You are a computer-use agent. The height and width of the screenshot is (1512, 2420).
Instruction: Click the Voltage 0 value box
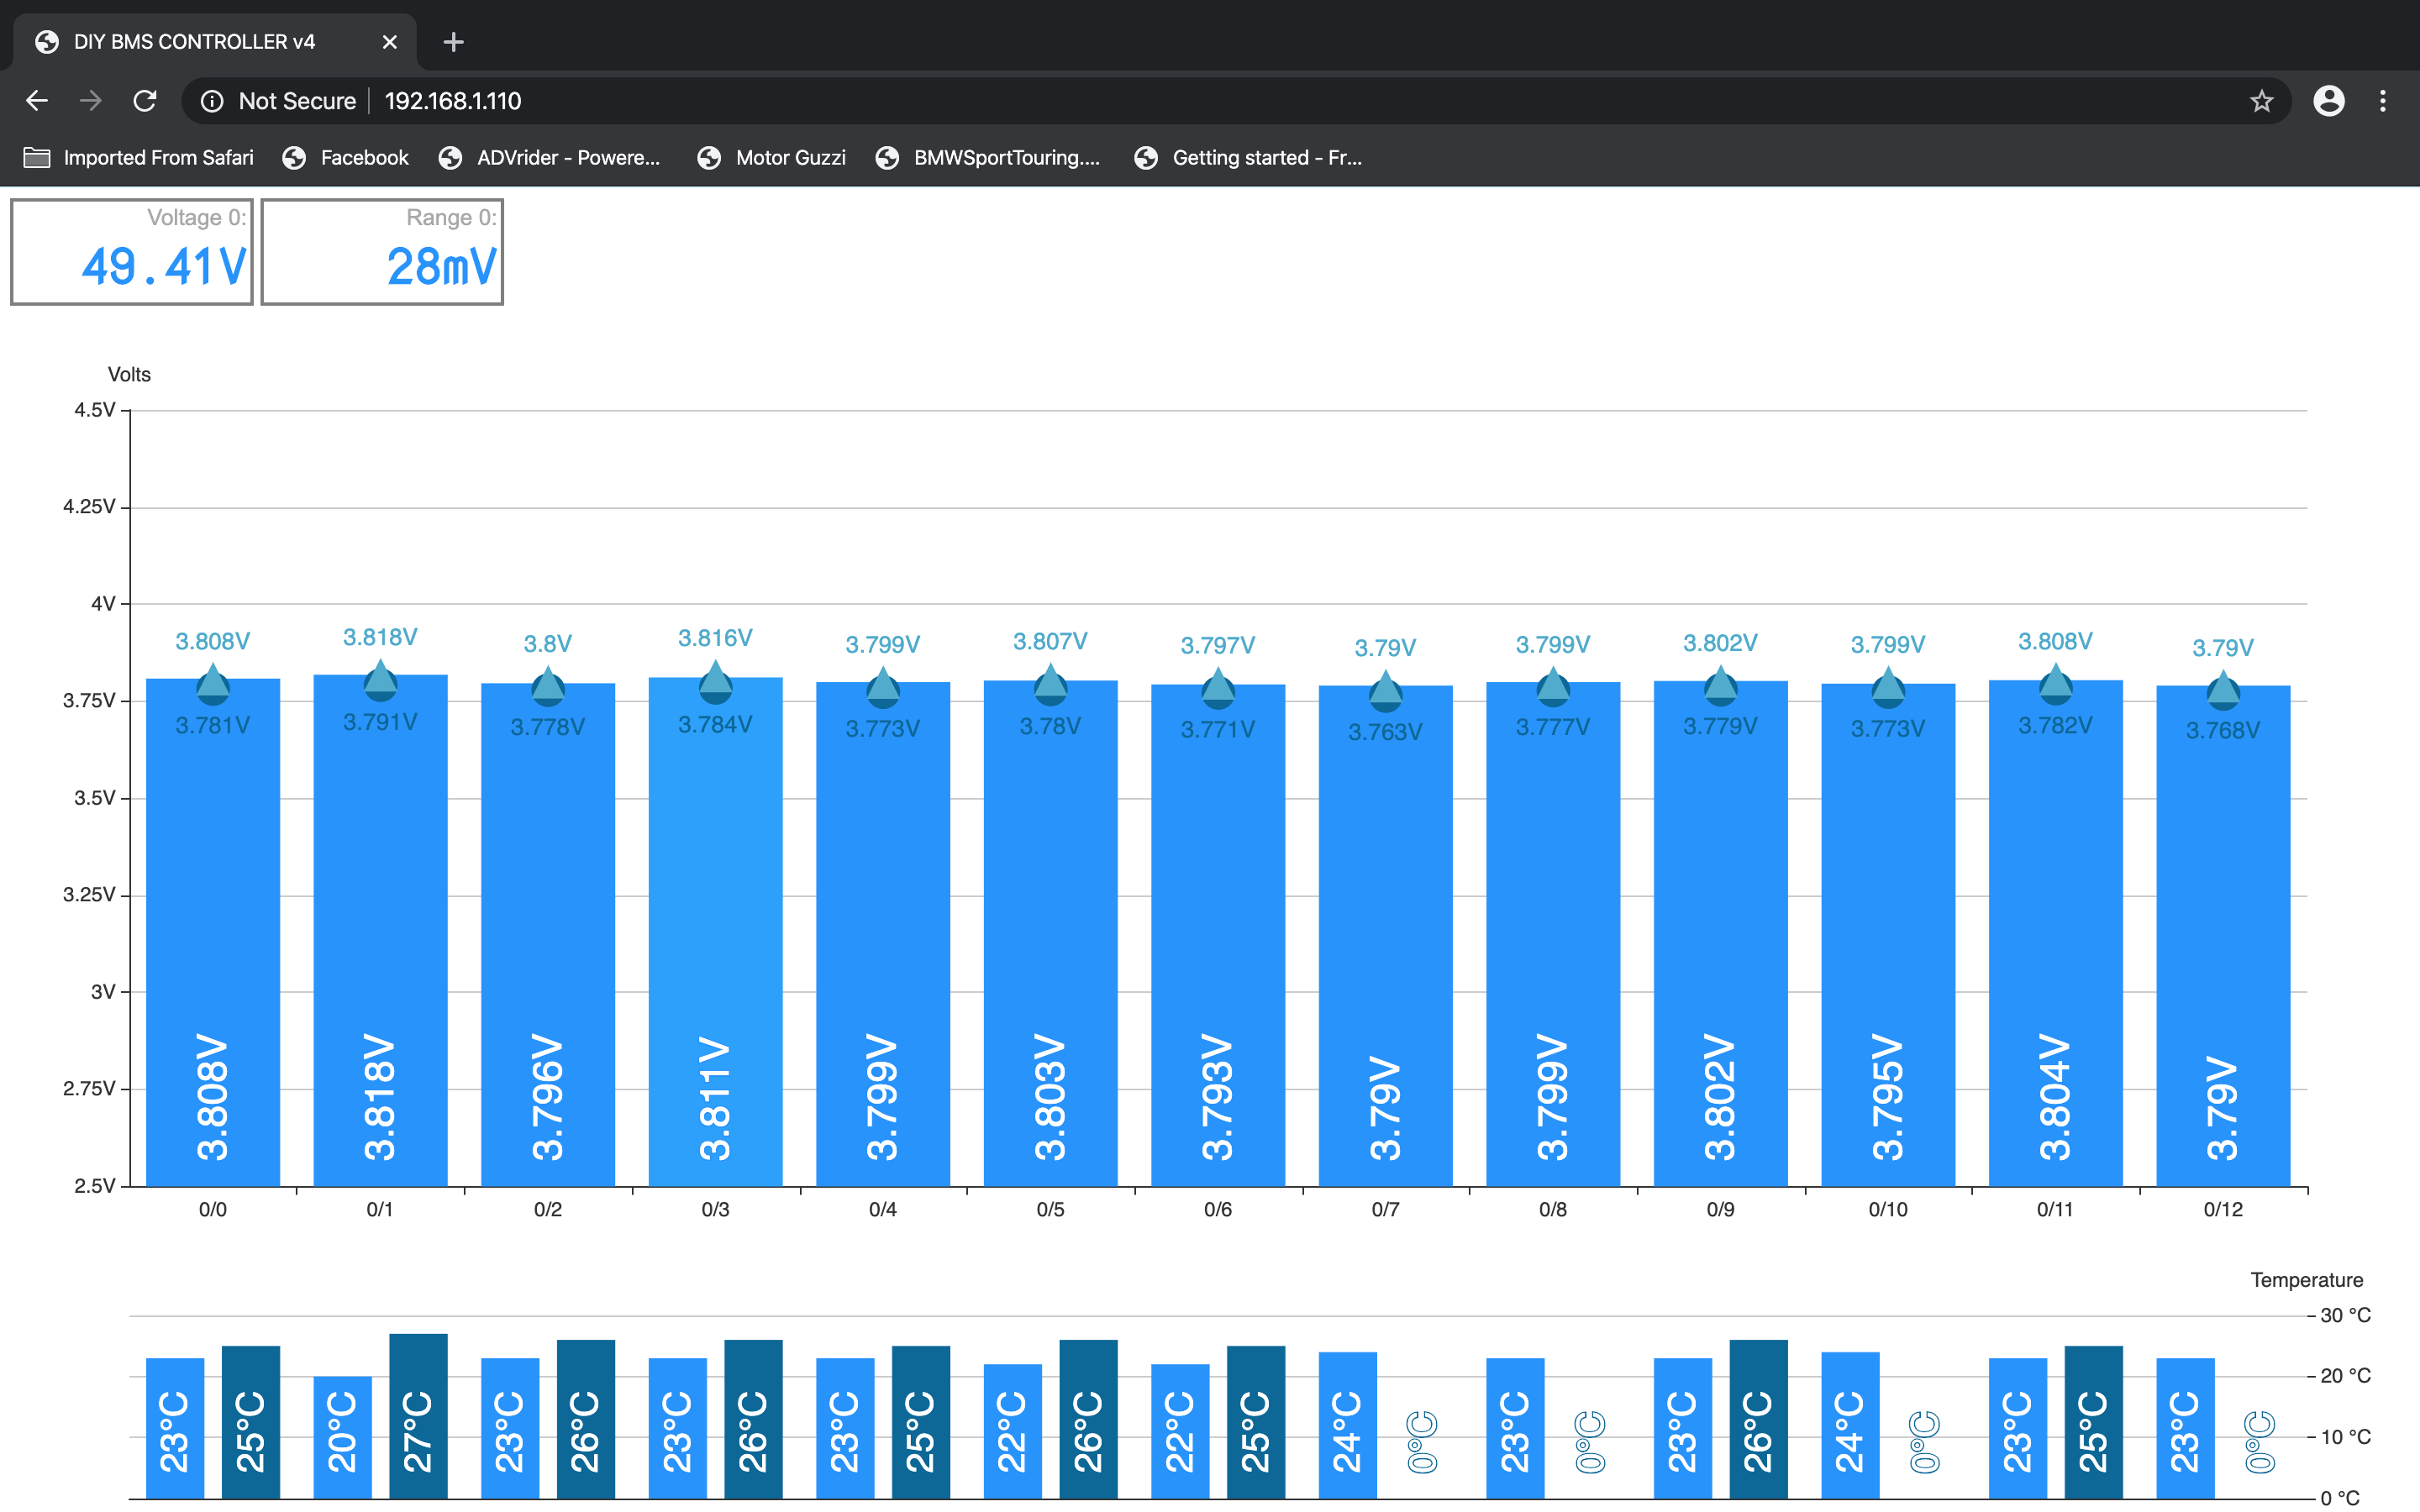(132, 251)
